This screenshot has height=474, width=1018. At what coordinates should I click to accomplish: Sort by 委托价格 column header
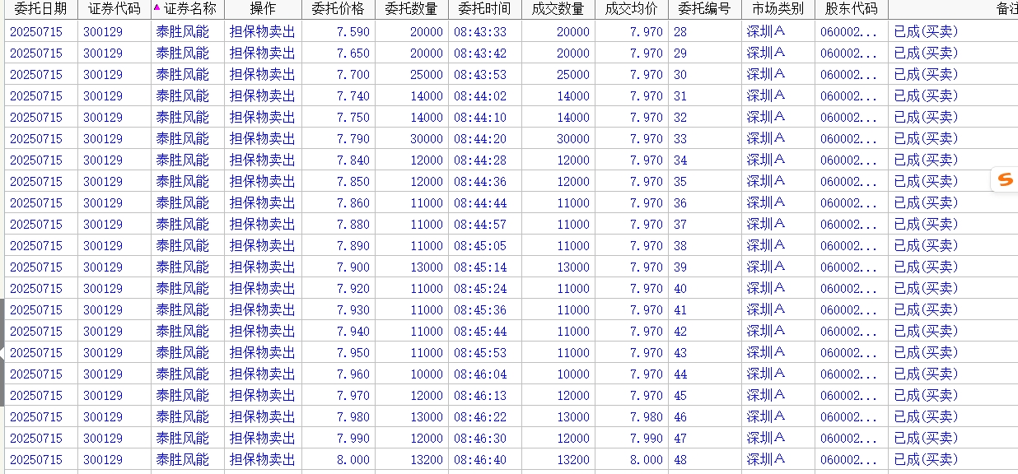(338, 9)
